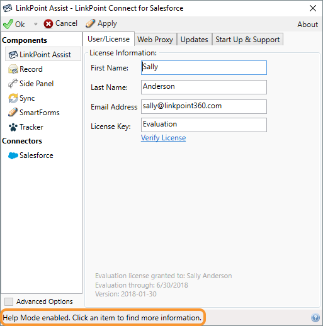Screen dimensions: 323x326
Task: Click the Record label in Components list
Action: pos(31,69)
